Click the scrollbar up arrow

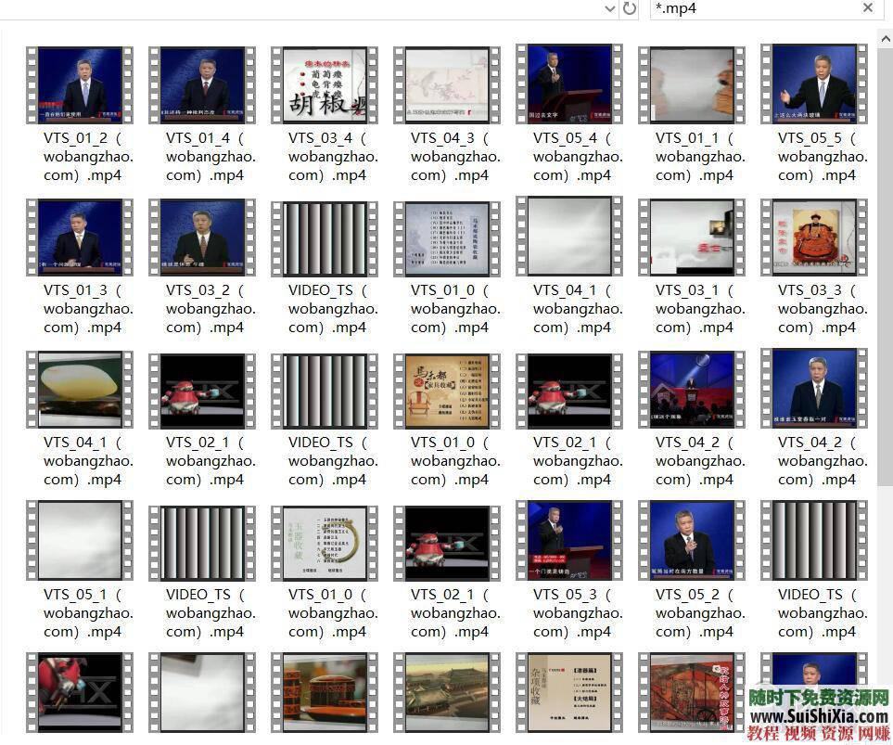tap(886, 39)
